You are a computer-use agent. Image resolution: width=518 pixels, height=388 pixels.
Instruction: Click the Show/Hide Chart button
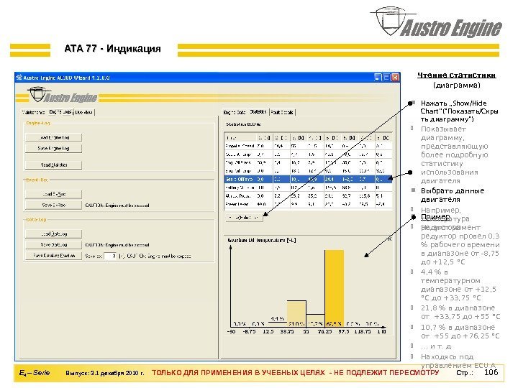pyautogui.click(x=245, y=218)
